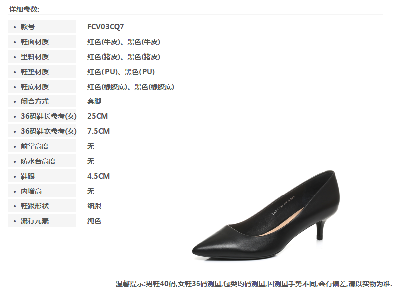The width and height of the screenshot is (394, 292).
Task: Click the black high-heel shoe image
Action: pyautogui.click(x=266, y=215)
